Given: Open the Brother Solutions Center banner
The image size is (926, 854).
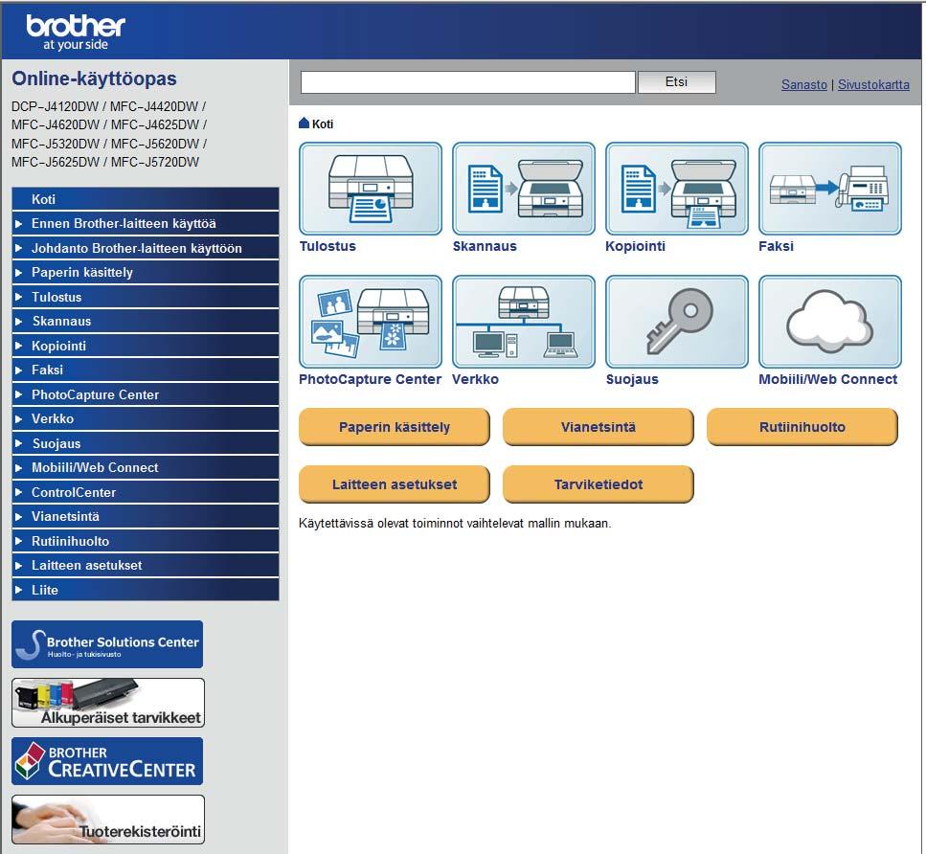Looking at the screenshot, I should coord(107,644).
